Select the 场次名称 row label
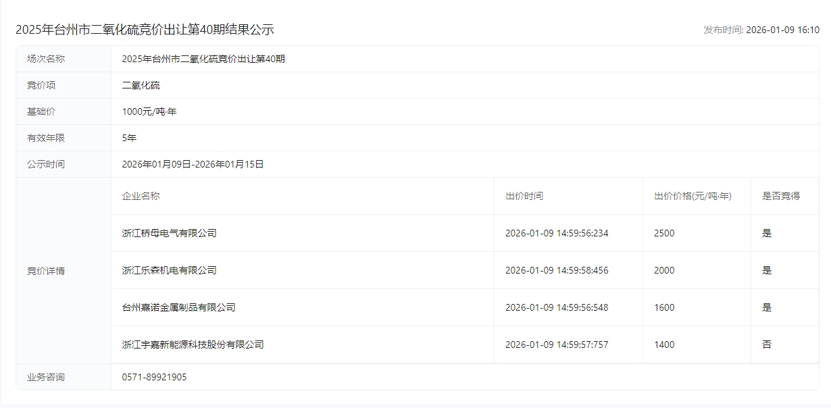 (x=46, y=59)
